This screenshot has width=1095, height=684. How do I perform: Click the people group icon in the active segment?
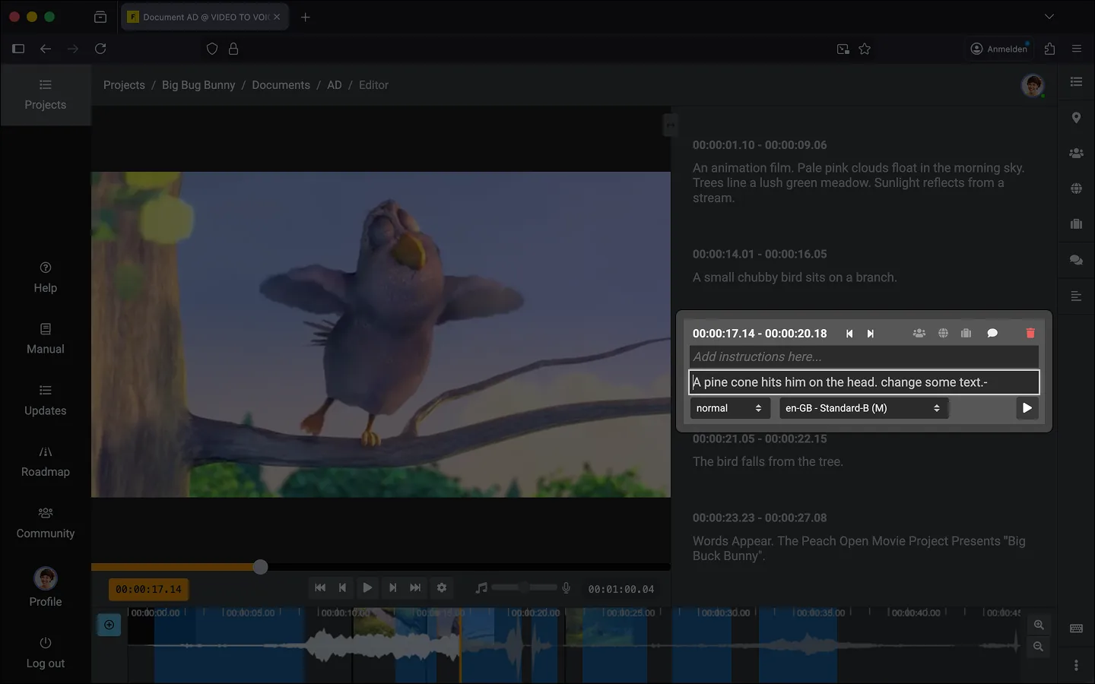click(919, 333)
